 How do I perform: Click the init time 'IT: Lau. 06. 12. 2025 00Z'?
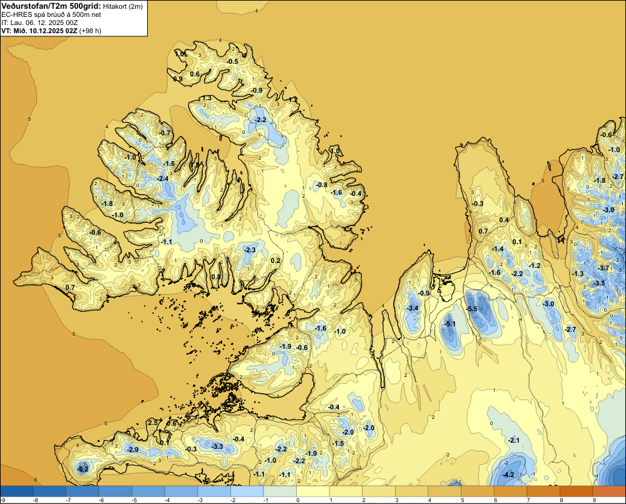39,23
